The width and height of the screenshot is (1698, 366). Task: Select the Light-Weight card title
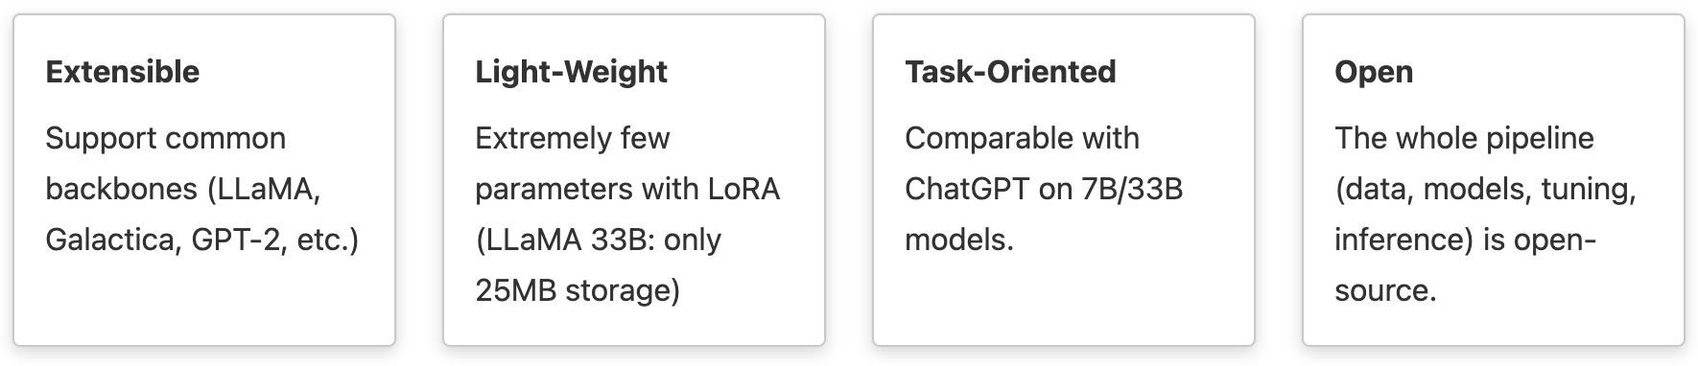click(x=572, y=72)
